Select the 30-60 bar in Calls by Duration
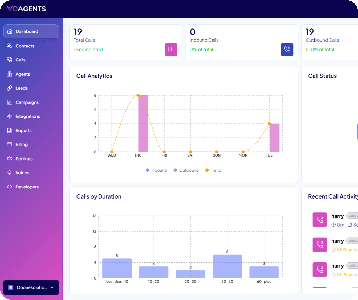This screenshot has width=358, height=300. point(227,266)
